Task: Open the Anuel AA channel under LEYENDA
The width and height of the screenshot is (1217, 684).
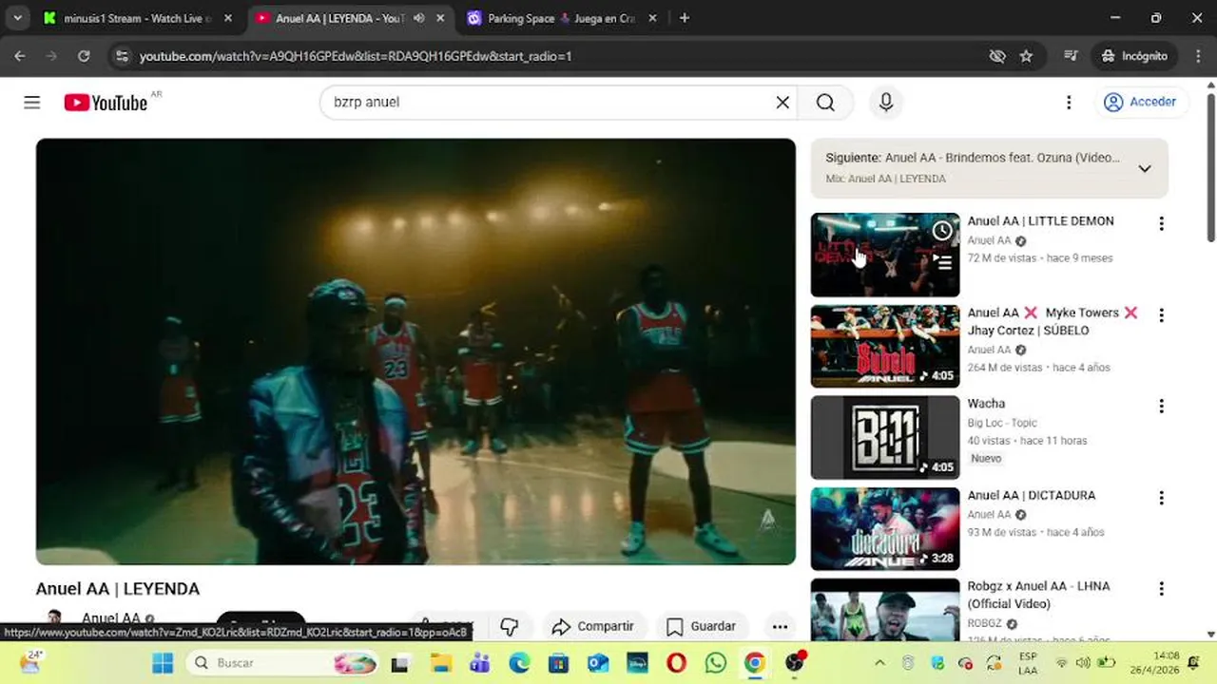Action: pyautogui.click(x=110, y=618)
